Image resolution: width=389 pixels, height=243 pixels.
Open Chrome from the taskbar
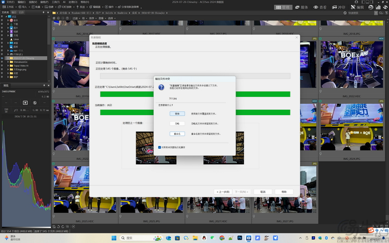point(222,238)
